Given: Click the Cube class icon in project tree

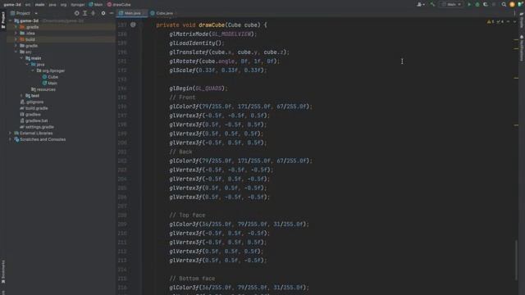Looking at the screenshot, I should [x=44, y=77].
